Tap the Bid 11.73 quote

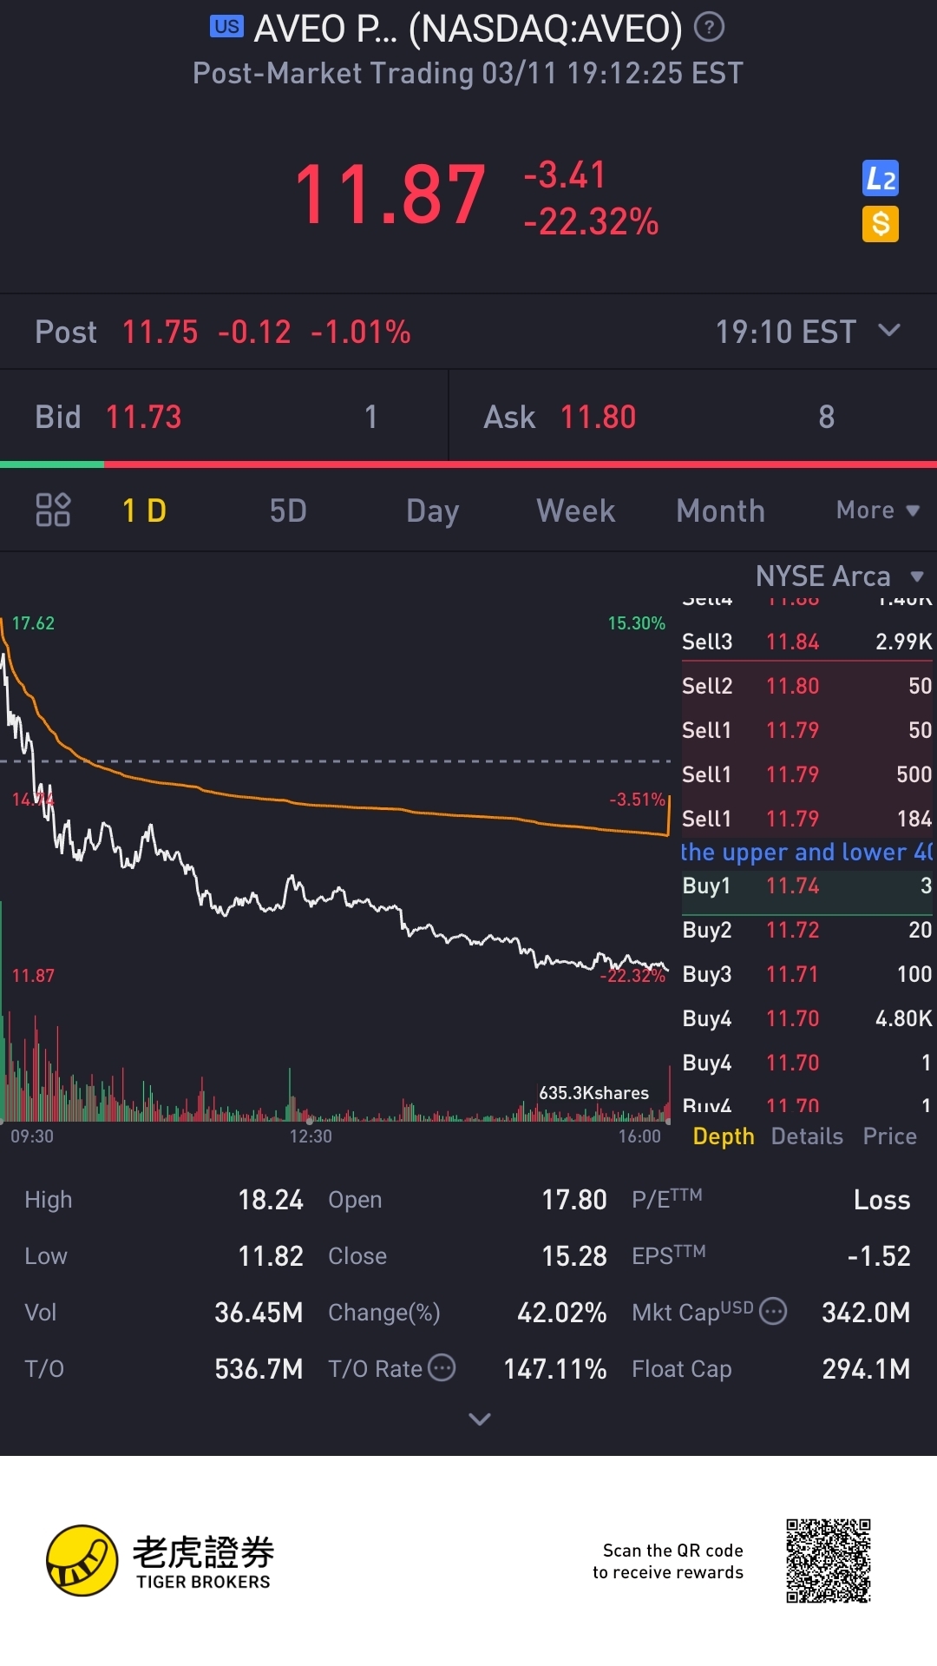(x=224, y=417)
